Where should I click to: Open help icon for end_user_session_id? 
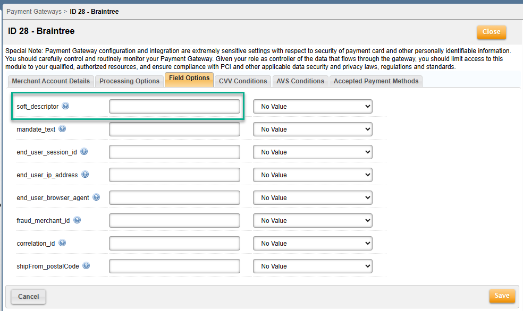pos(84,151)
